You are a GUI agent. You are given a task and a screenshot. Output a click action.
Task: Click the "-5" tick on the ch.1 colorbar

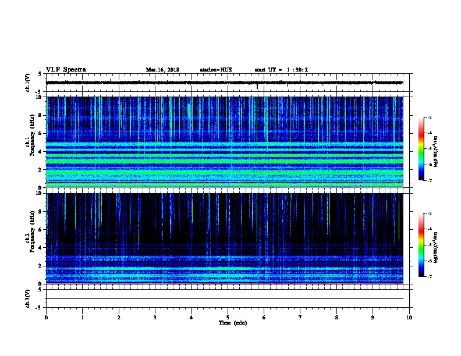click(x=430, y=149)
